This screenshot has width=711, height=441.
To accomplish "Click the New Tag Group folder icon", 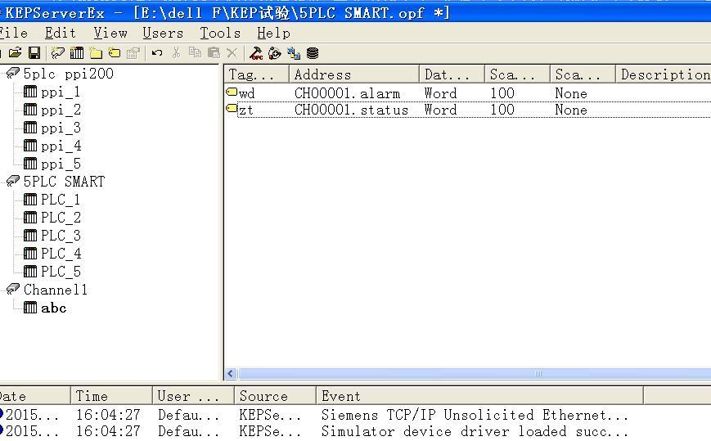I will click(96, 53).
